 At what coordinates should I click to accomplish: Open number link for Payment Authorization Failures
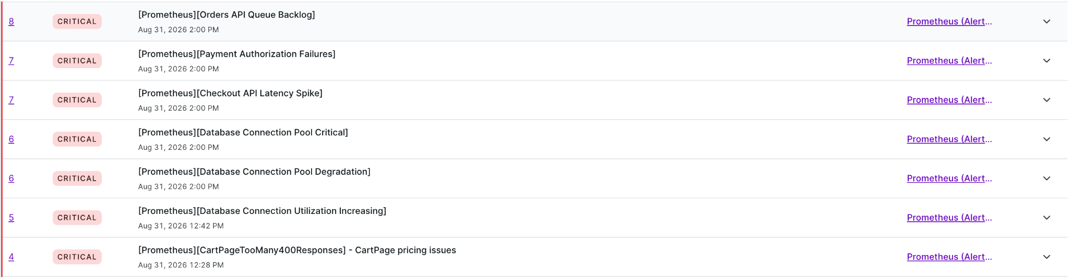11,61
